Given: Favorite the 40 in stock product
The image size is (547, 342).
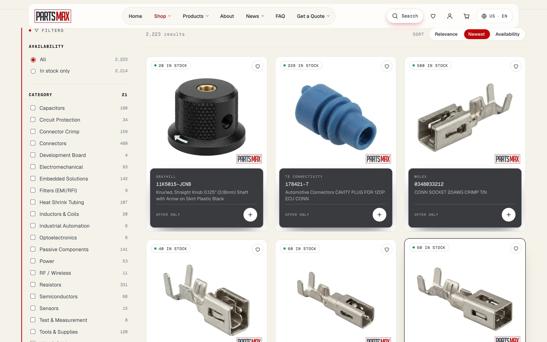Looking at the screenshot, I should click(x=258, y=250).
